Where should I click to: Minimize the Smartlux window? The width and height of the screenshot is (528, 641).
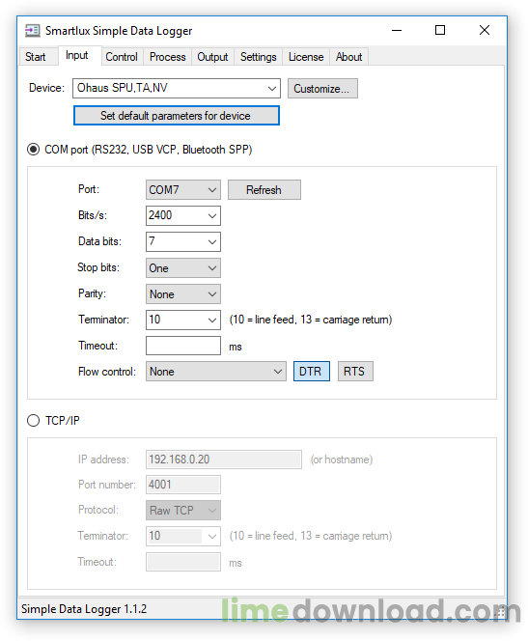(397, 30)
